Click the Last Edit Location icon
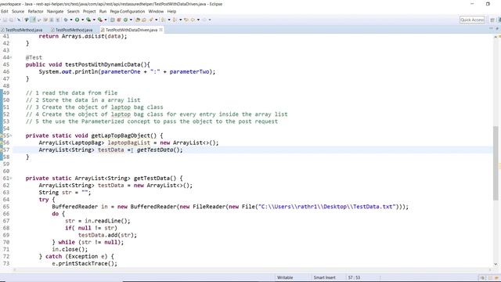501x282 pixels. pyautogui.click(x=186, y=20)
